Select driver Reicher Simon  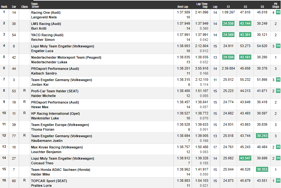43,40
